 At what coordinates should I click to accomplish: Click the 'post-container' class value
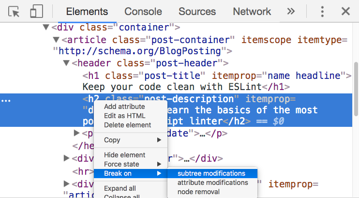click(191, 40)
